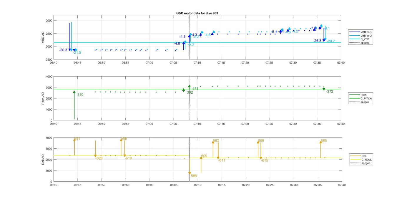Viewport: 412px width, 204px height.
Task: Click the '-20.3' VBD value label
Action: pyautogui.click(x=63, y=50)
